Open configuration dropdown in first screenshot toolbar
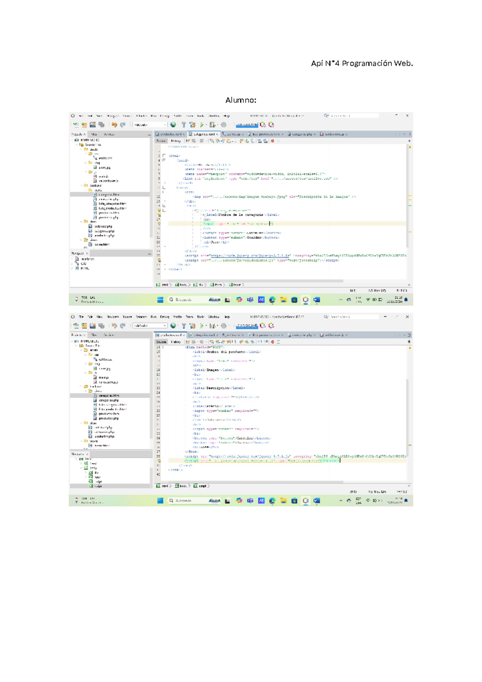The image size is (482, 682). pyautogui.click(x=150, y=125)
